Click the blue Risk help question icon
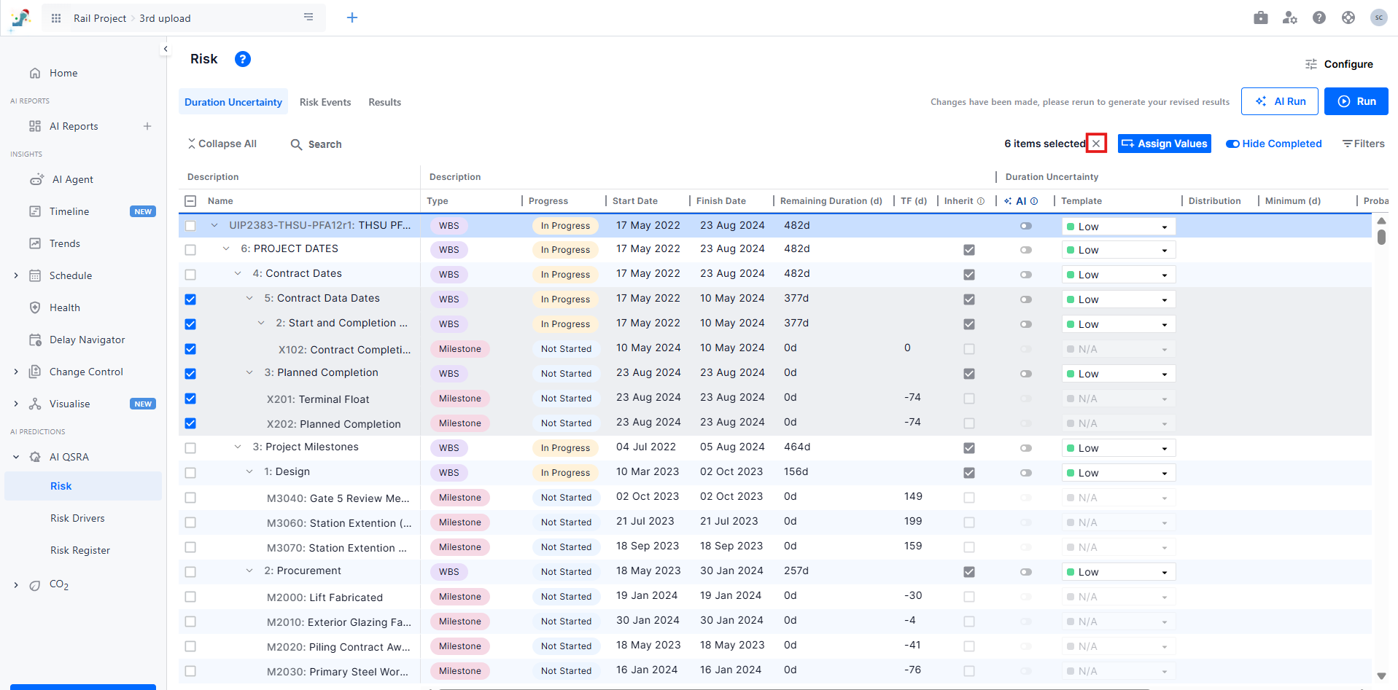The height and width of the screenshot is (690, 1398). tap(243, 59)
